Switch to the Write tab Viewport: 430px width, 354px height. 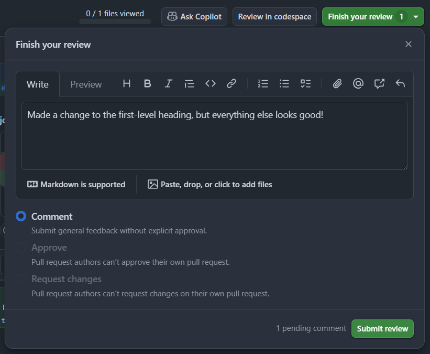[38, 84]
